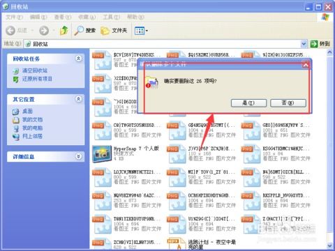
Task: Select the 逃跑计划 - 夜空中最亮的星 MP3 icon
Action: click(177, 244)
